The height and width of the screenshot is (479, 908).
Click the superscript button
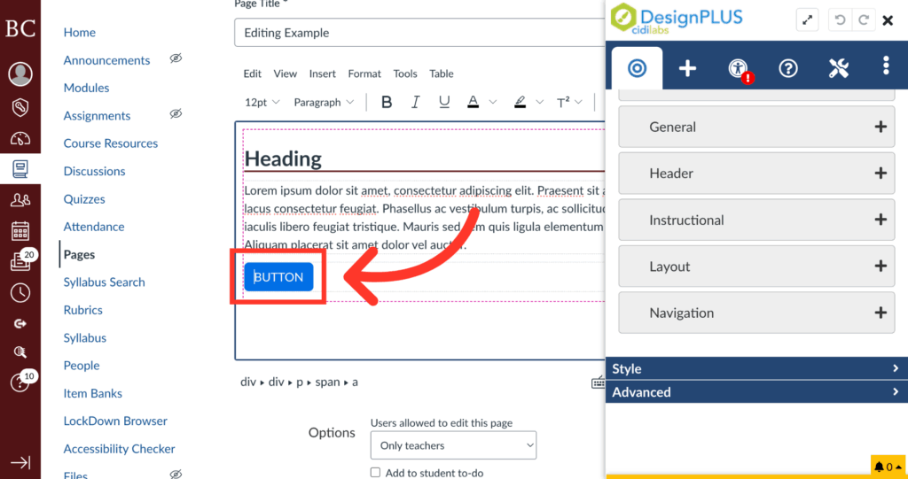(563, 103)
